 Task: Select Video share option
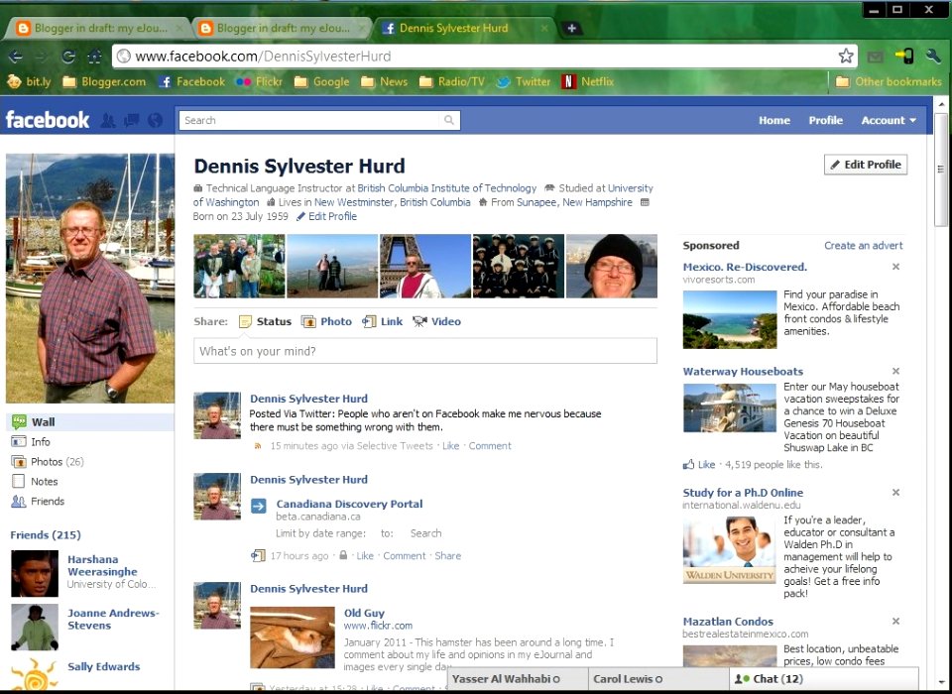[x=436, y=322]
